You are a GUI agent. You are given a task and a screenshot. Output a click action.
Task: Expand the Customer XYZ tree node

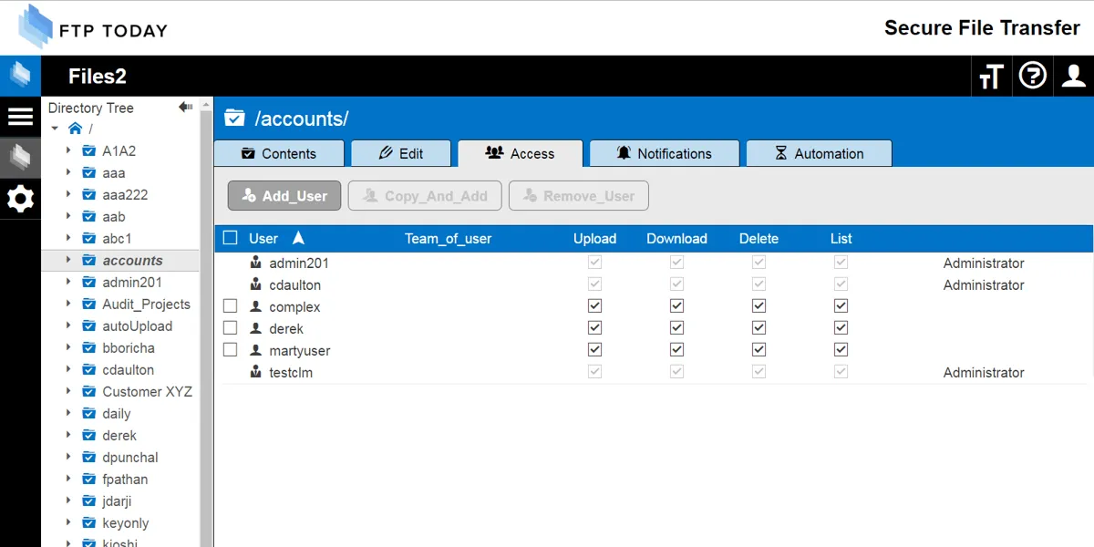coord(68,392)
